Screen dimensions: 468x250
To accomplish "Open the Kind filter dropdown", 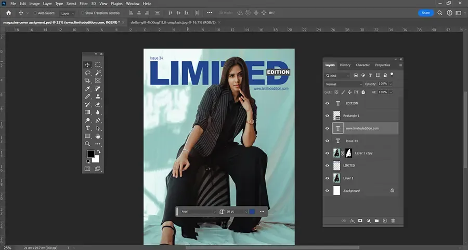I will (337, 76).
